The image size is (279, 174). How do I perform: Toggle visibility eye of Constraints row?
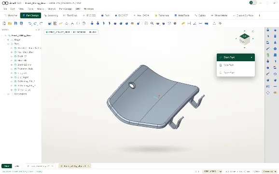click(x=9, y=94)
